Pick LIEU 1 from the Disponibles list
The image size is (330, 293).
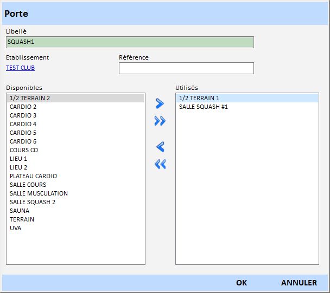pyautogui.click(x=18, y=159)
